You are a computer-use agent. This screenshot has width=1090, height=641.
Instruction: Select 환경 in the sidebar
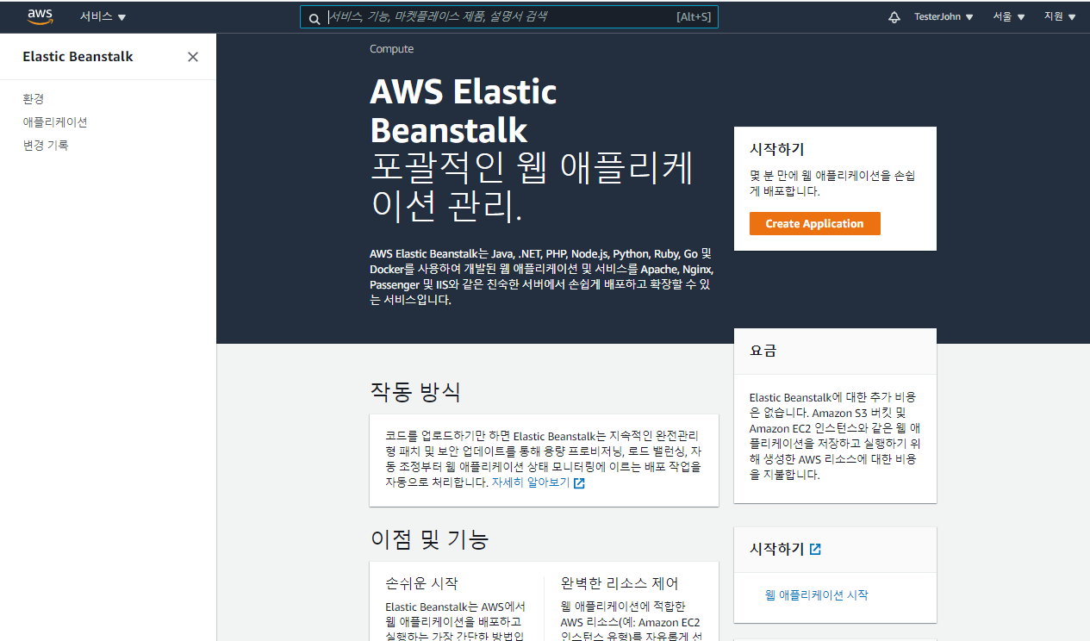(x=34, y=99)
